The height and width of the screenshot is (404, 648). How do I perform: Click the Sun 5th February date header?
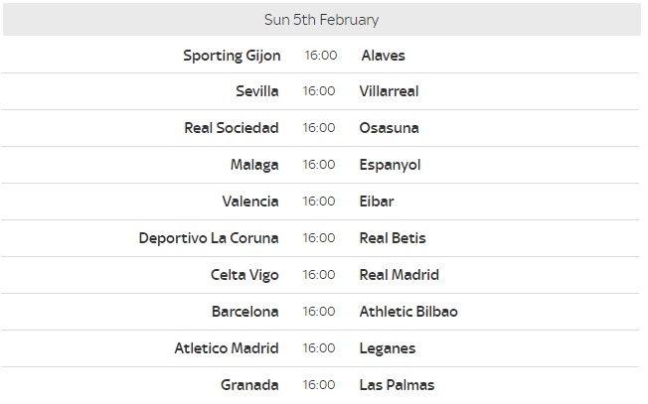[322, 20]
